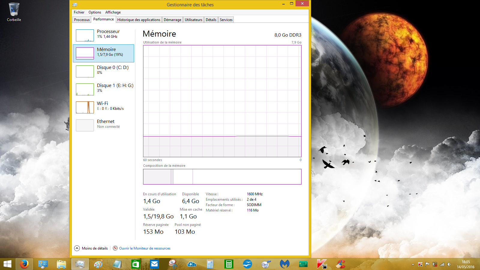
Task: Open Kaspersky from the taskbar
Action: click(x=322, y=264)
